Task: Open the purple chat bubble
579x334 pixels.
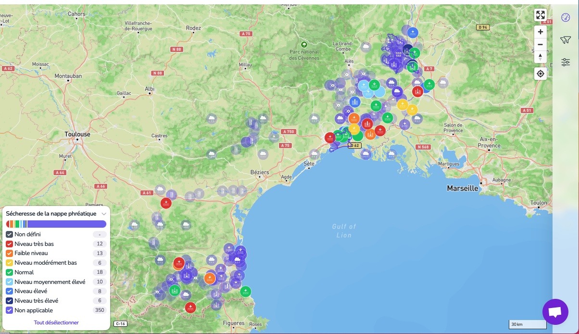Action: pos(555,311)
